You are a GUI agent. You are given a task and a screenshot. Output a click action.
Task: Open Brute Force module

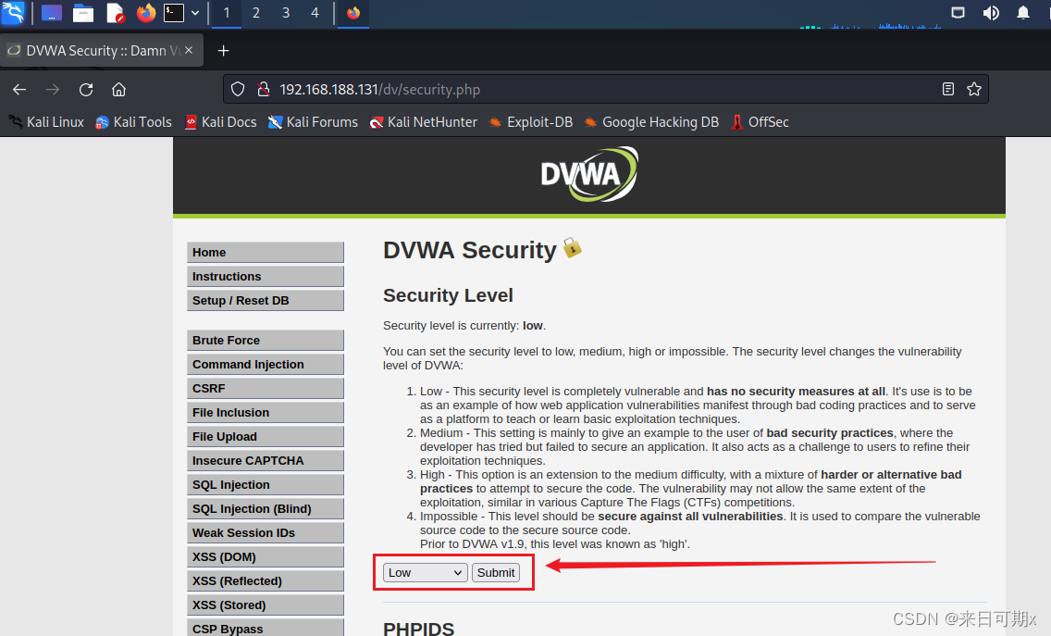pos(266,340)
